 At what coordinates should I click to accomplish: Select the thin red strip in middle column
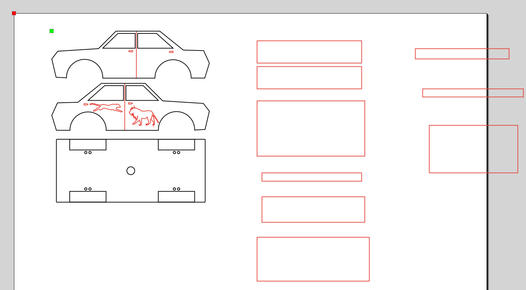click(x=312, y=177)
